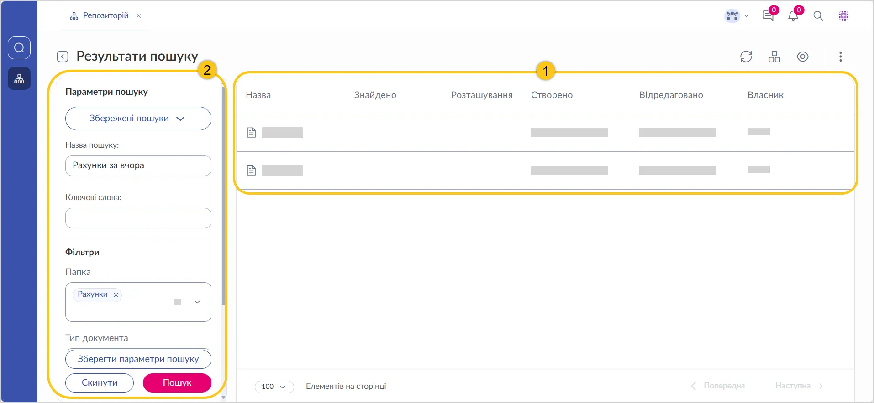
Task: Toggle the eye preview icon
Action: [803, 57]
